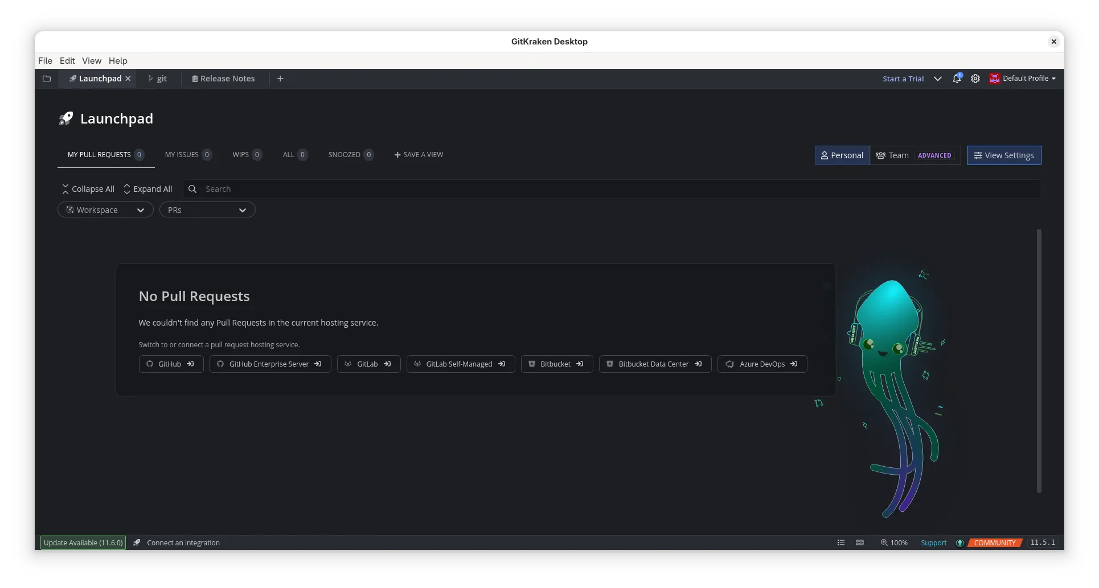Screen dimensions: 1099x588
Task: Switch to Personal view
Action: click(x=842, y=155)
